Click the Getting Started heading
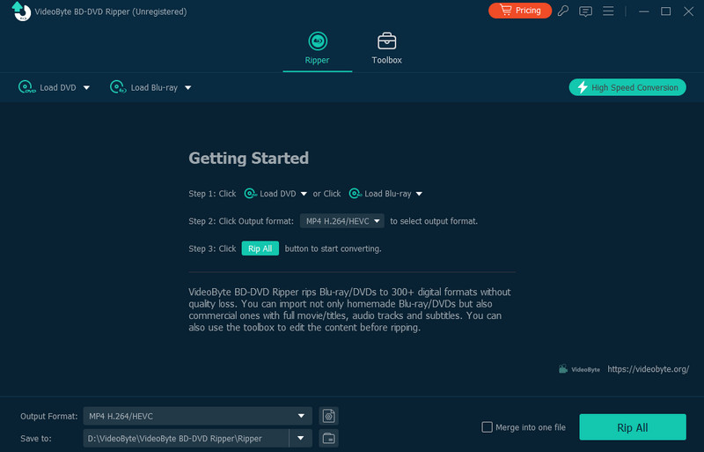Screen dimensions: 704x452 (x=248, y=159)
